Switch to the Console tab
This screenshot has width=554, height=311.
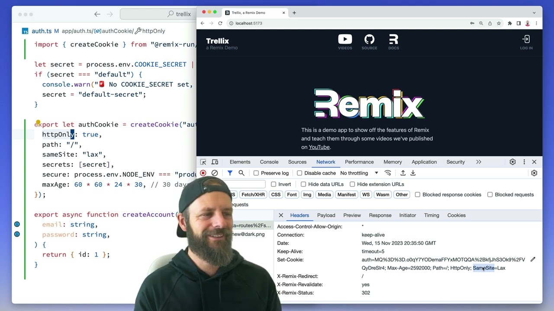pyautogui.click(x=269, y=162)
